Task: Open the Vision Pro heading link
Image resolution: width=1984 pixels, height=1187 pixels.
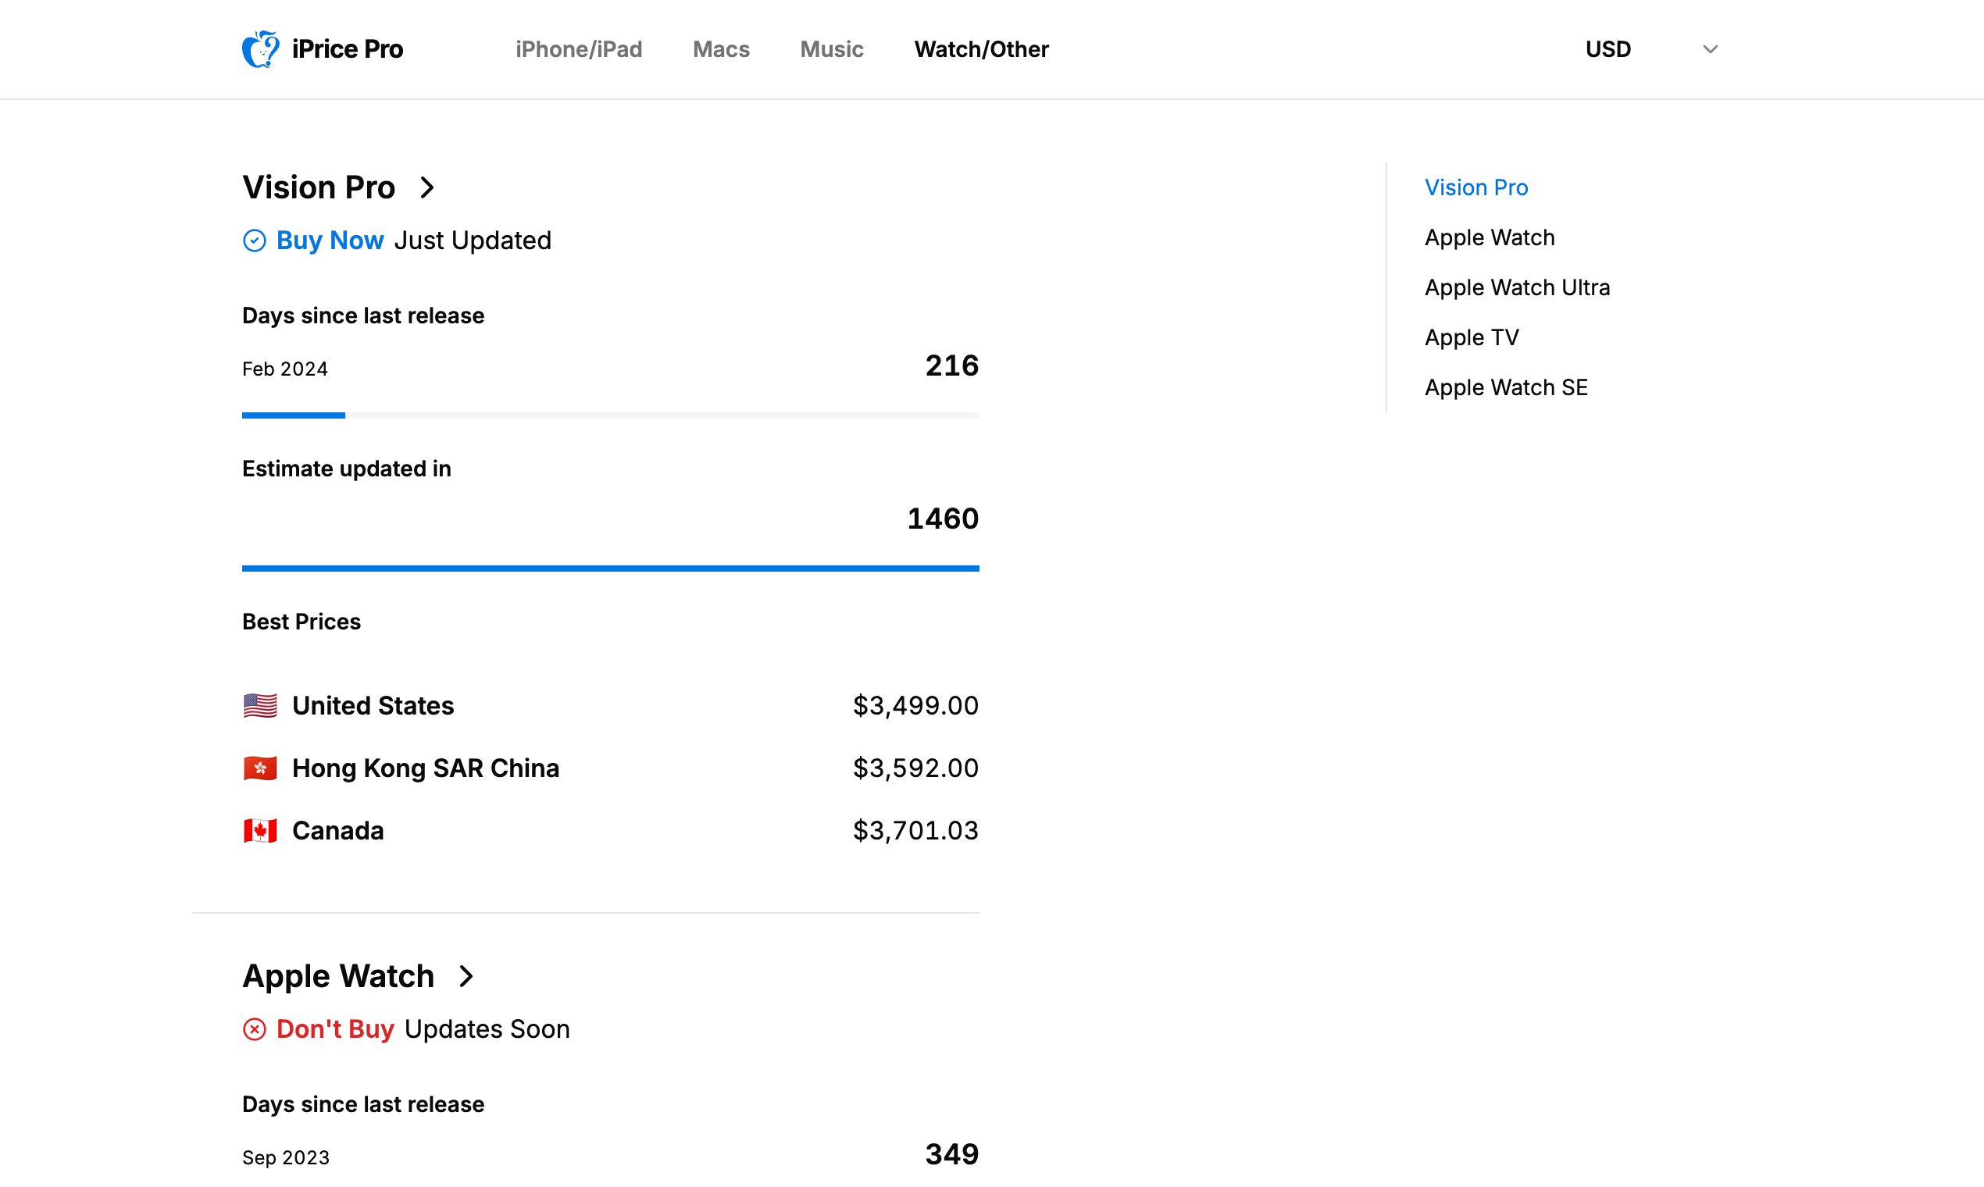Action: 319,187
